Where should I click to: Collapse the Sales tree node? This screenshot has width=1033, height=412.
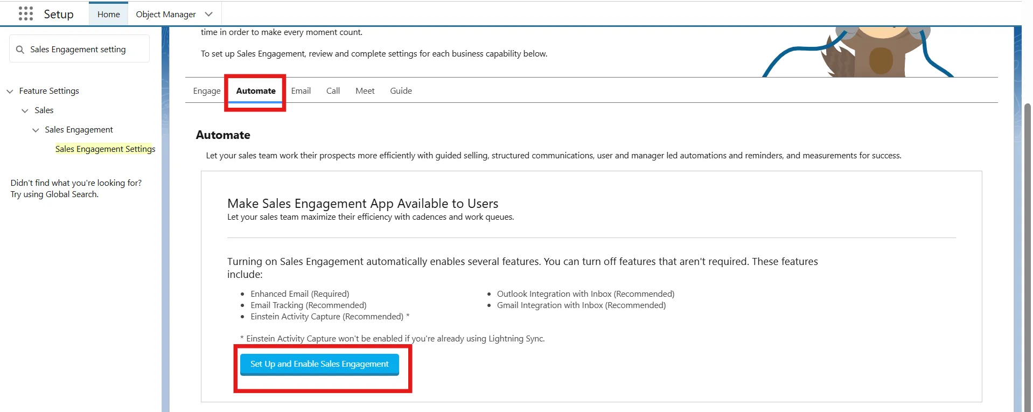tap(25, 111)
